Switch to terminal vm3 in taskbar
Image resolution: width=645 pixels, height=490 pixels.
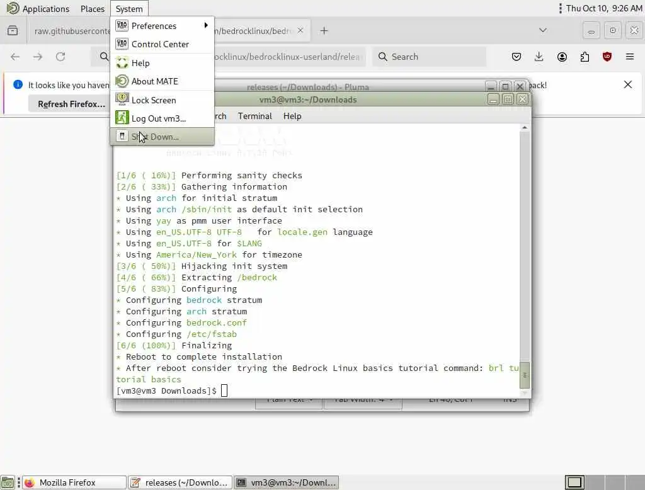287,482
